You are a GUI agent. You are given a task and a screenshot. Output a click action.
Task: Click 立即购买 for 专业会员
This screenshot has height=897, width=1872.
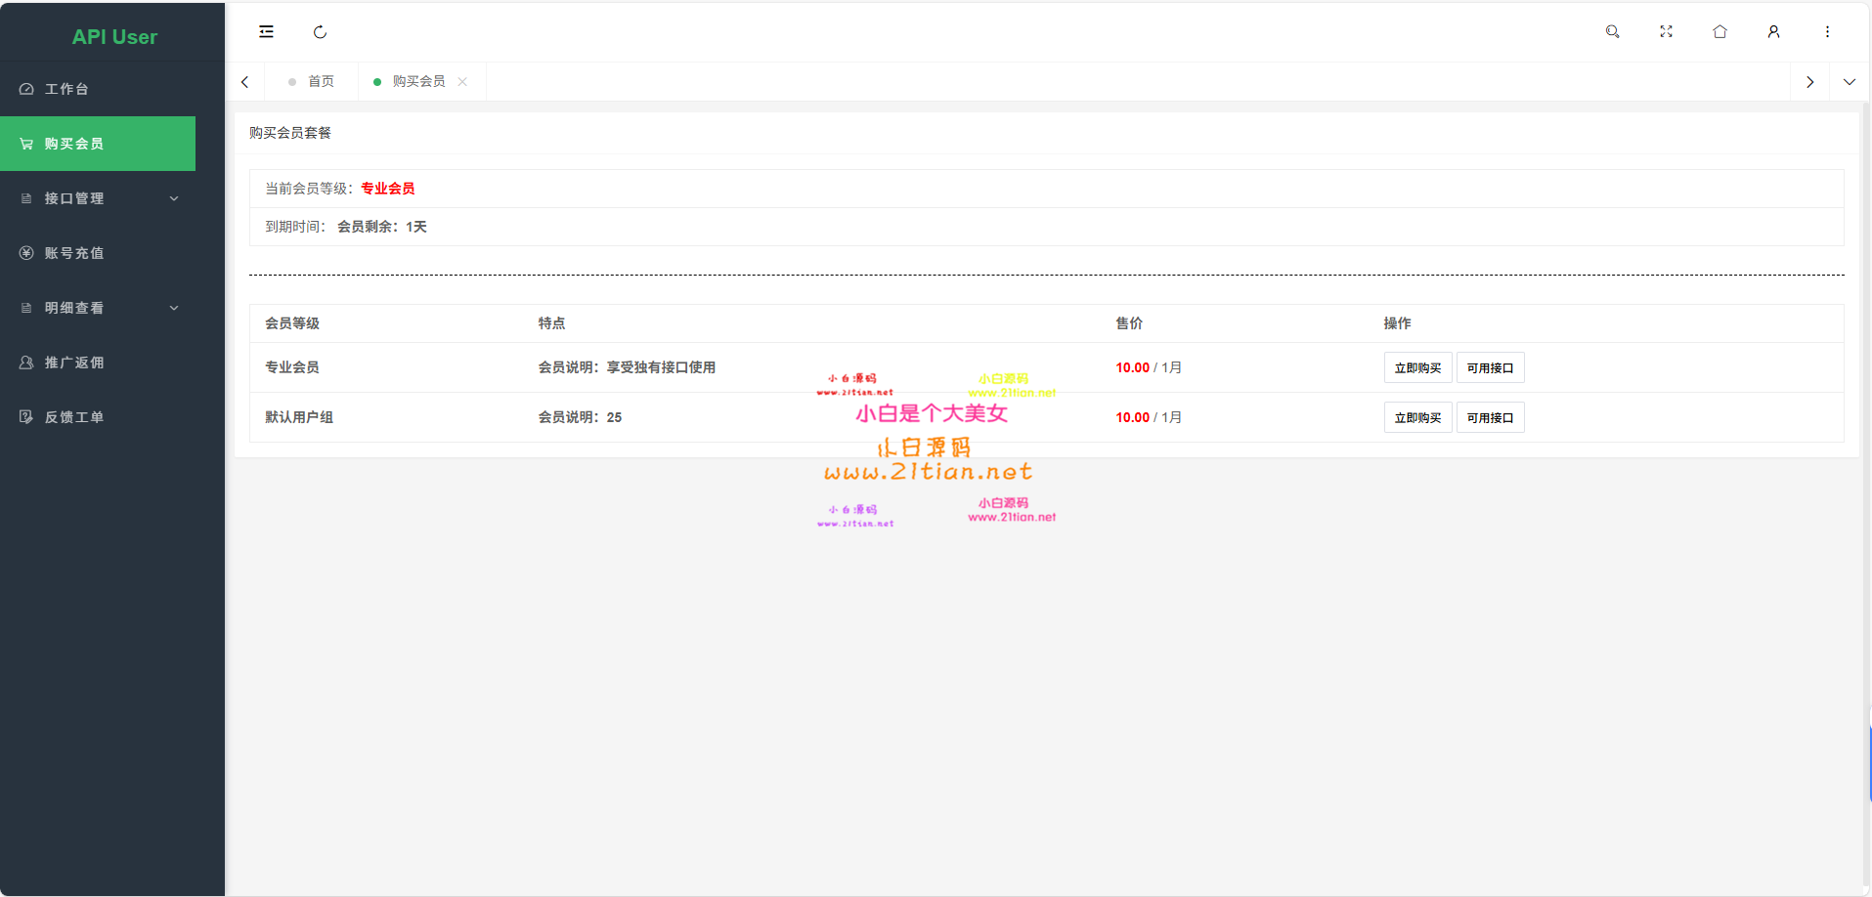1417,368
